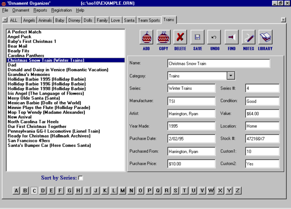
Task: Click the Copy ornament icon
Action: point(163,38)
